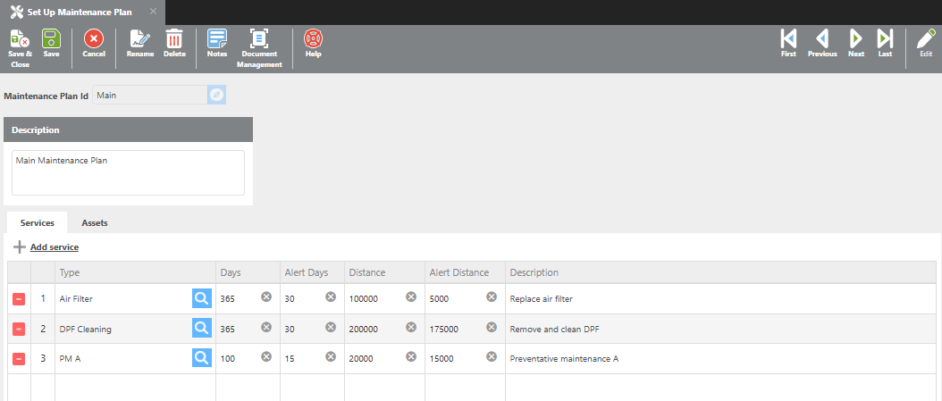Jump to the Last record
The height and width of the screenshot is (401, 942).
click(x=885, y=39)
